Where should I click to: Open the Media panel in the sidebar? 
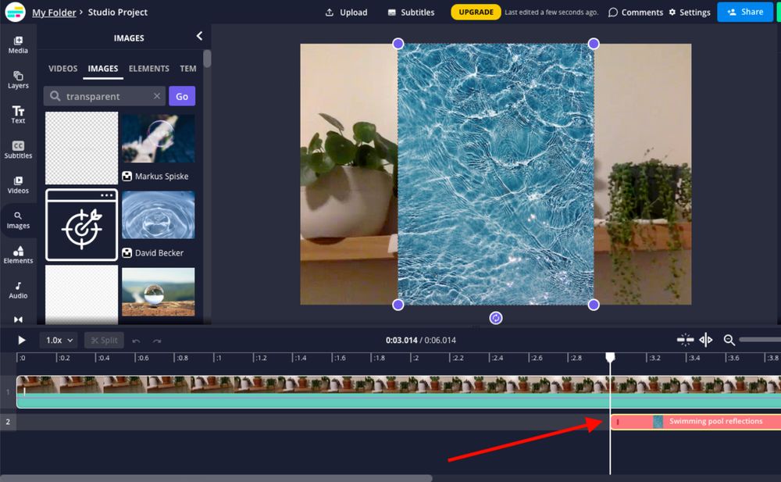pos(18,45)
